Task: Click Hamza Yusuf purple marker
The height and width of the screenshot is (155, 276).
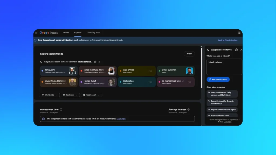Action: coord(81,82)
